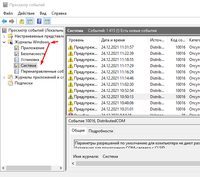Click the Forwarded events log icon
Screen dimensions: 200x177
point(17,71)
